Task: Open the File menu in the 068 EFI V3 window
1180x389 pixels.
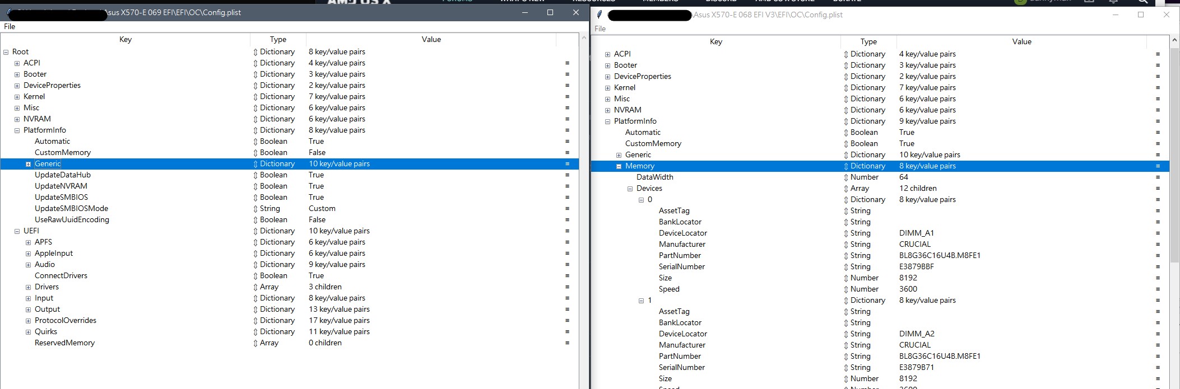Action: click(x=600, y=29)
